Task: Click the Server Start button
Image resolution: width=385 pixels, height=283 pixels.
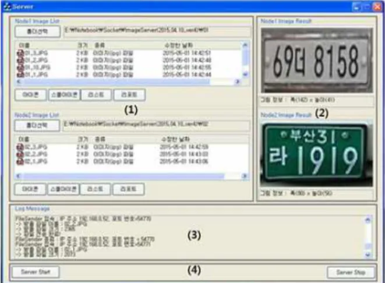Action: [x=36, y=272]
